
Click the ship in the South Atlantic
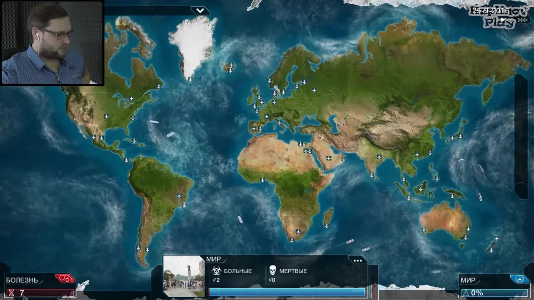click(x=240, y=219)
